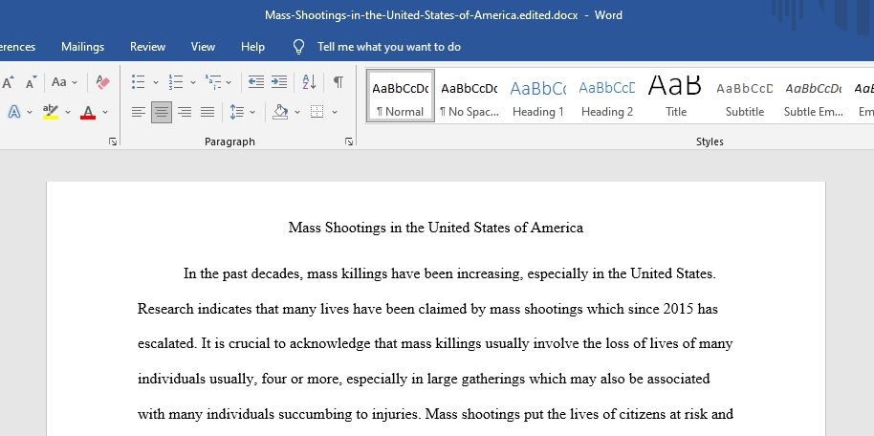This screenshot has height=436, width=874.
Task: Apply paragraph shading paint bucket
Action: tap(280, 112)
